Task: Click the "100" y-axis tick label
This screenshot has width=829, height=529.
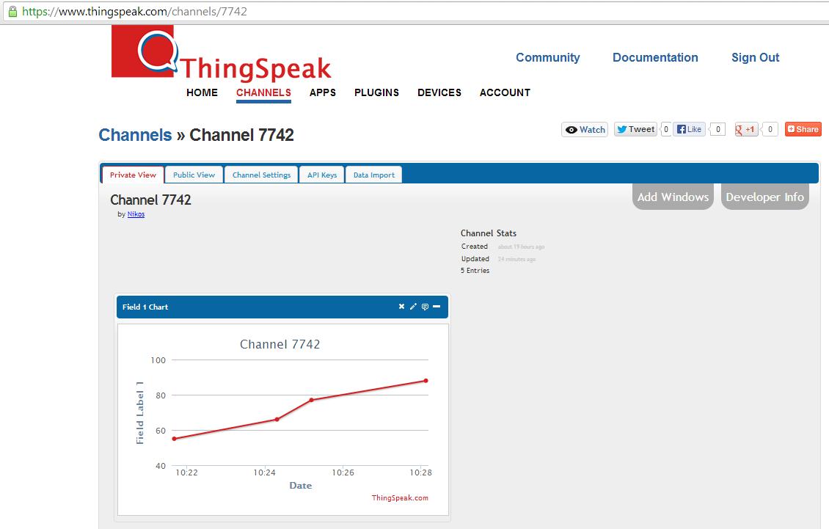Action: 158,360
